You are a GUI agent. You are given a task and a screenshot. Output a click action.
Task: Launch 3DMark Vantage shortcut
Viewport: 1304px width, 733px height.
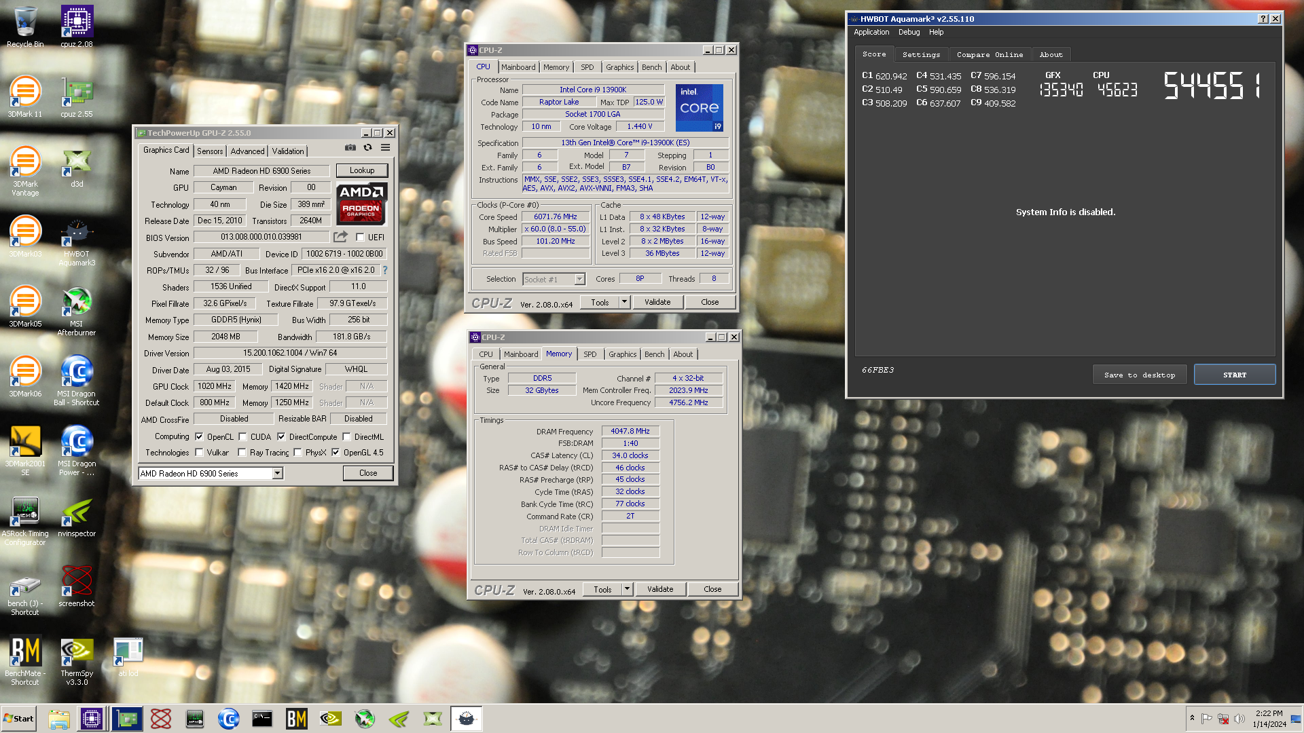pyautogui.click(x=25, y=171)
